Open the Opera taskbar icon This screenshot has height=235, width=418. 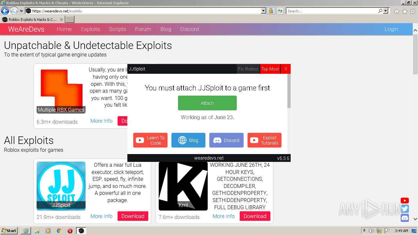[x=70, y=231]
